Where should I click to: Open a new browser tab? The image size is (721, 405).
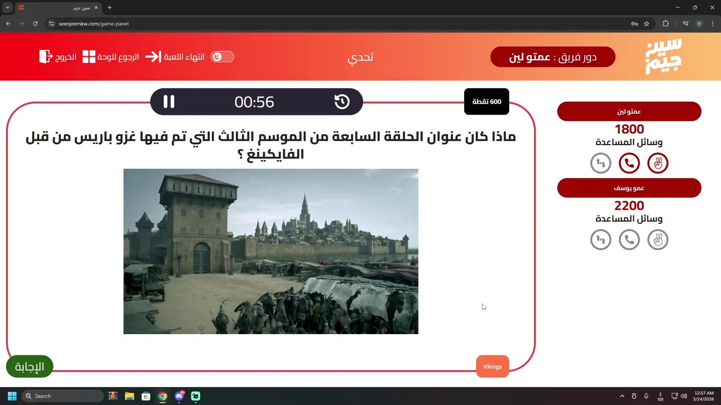(x=109, y=8)
